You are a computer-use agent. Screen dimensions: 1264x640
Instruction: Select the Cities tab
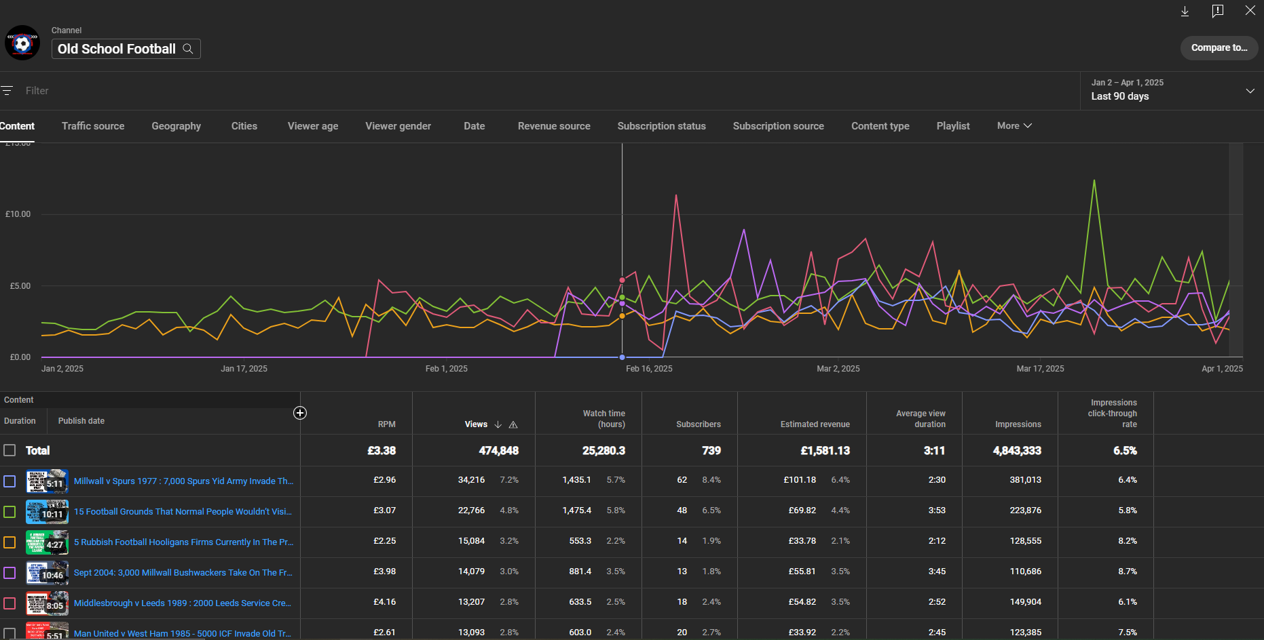point(244,126)
